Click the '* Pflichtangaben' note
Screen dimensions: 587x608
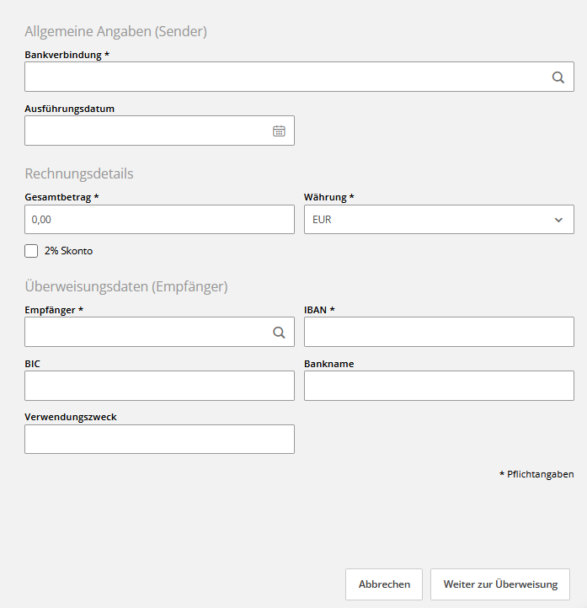point(536,475)
